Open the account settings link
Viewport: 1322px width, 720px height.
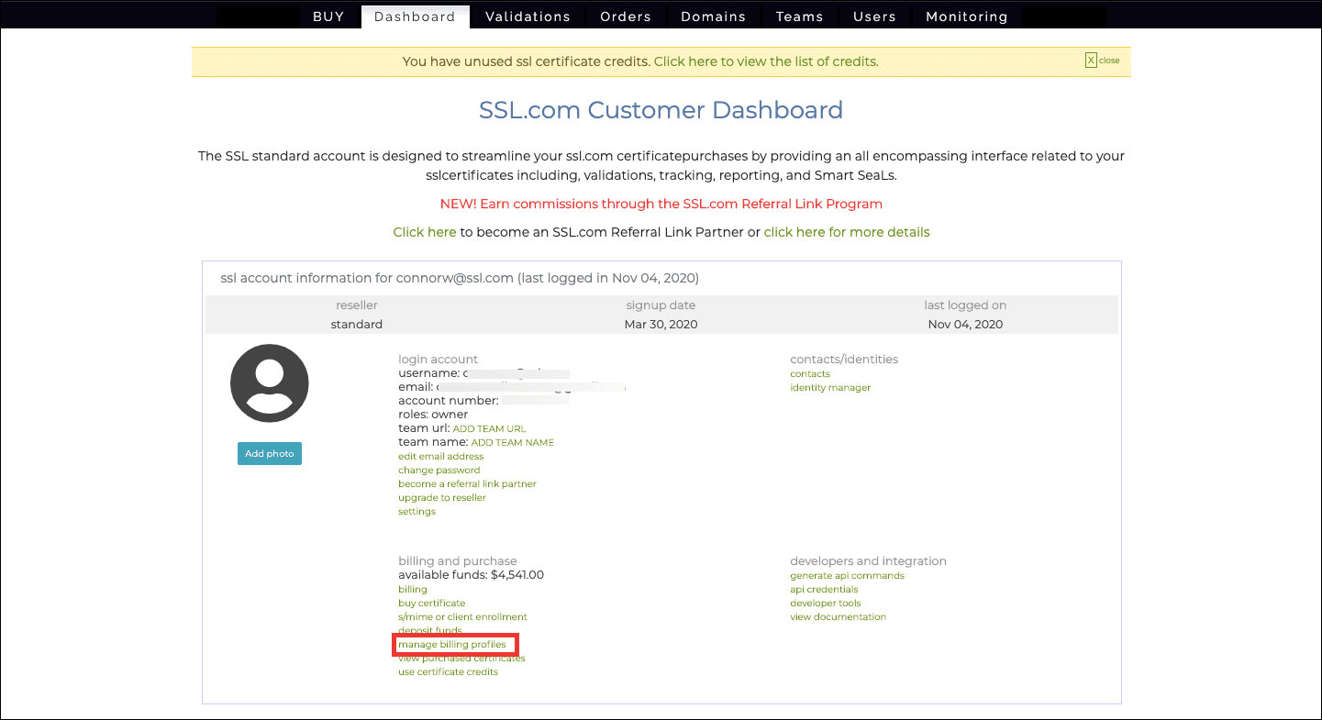point(417,512)
